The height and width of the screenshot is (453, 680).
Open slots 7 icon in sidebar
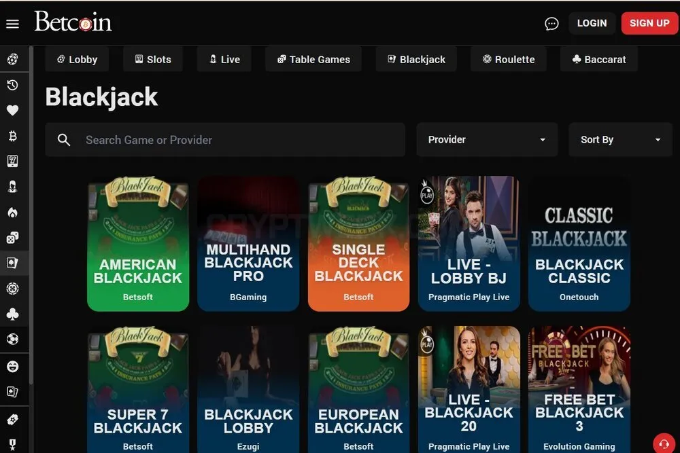tap(12, 161)
